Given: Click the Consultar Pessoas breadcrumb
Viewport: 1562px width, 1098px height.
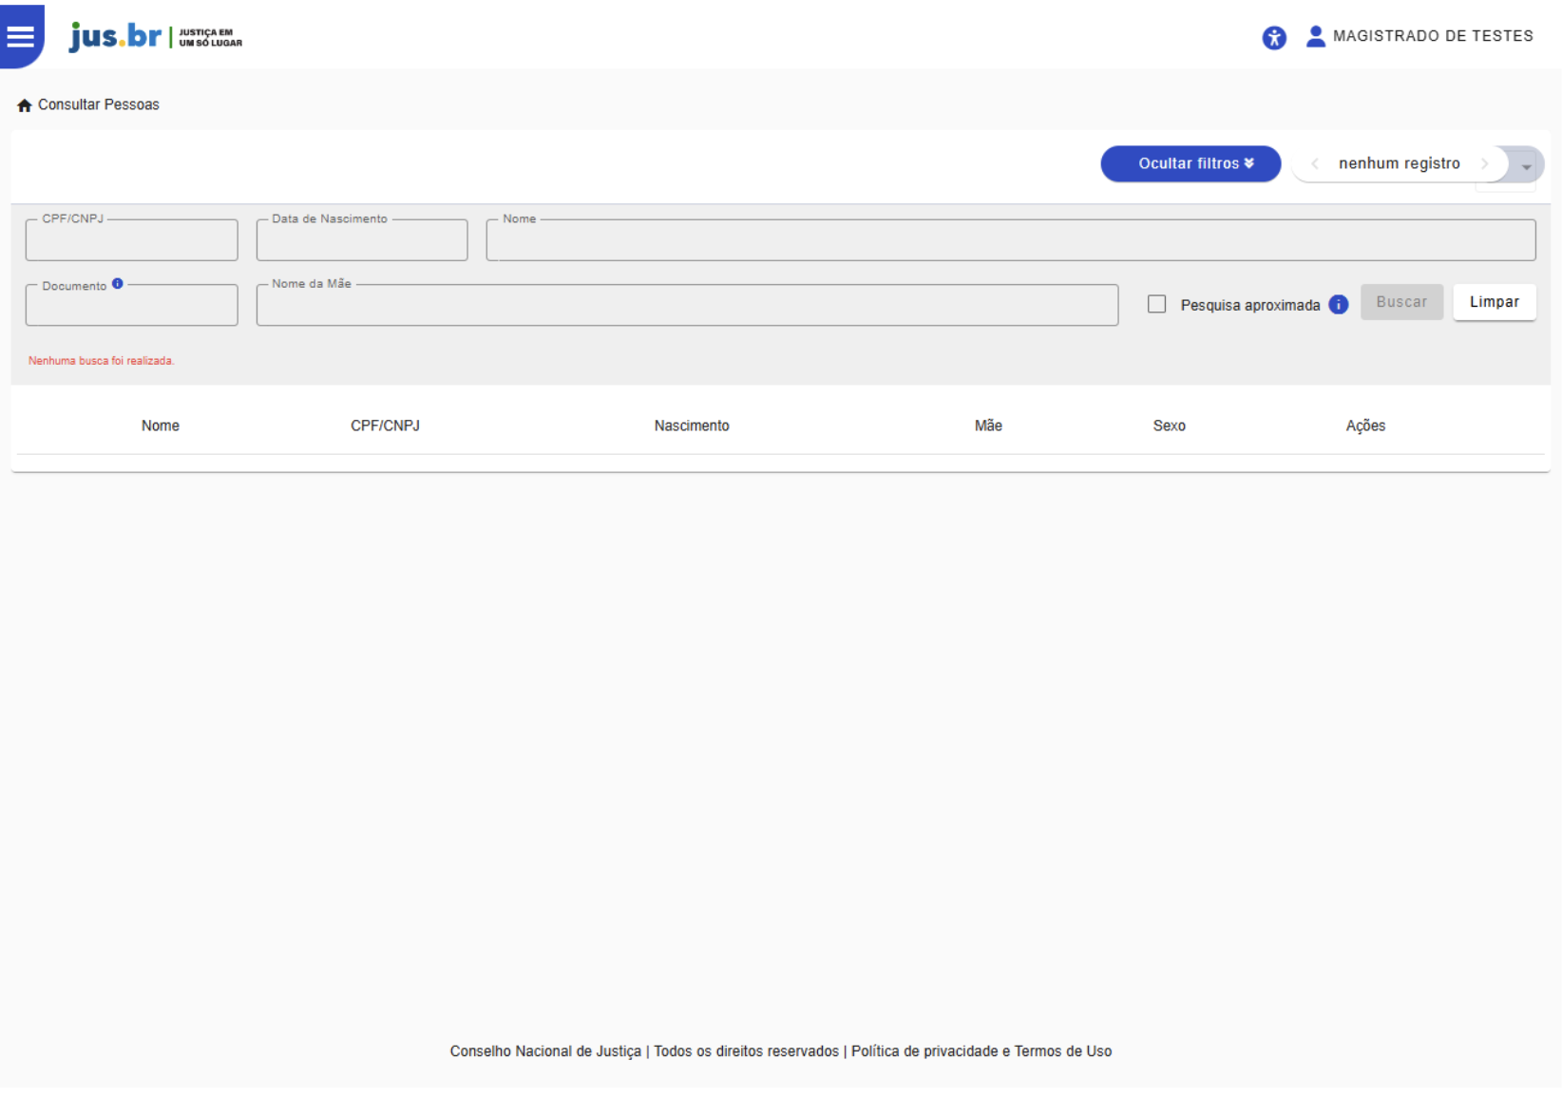Looking at the screenshot, I should pyautogui.click(x=99, y=104).
